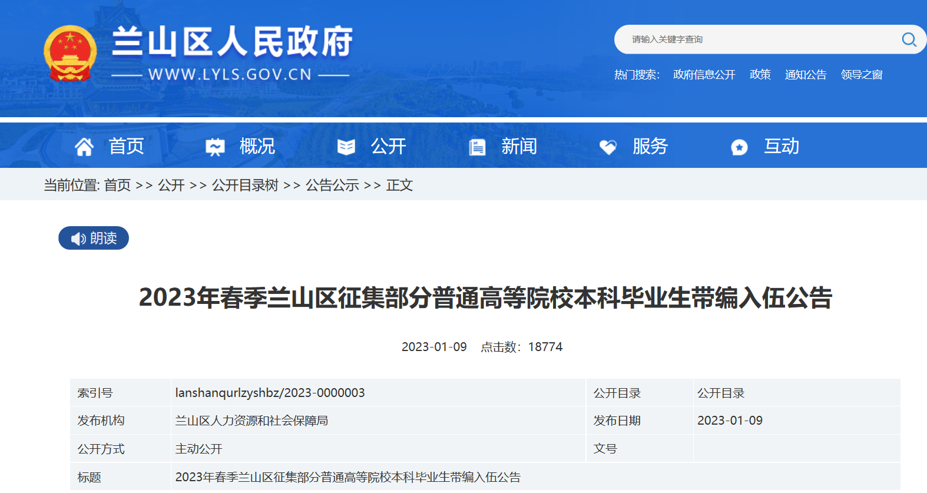927x493 pixels.
Task: Click the 热门搜索 label
Action: tap(637, 75)
